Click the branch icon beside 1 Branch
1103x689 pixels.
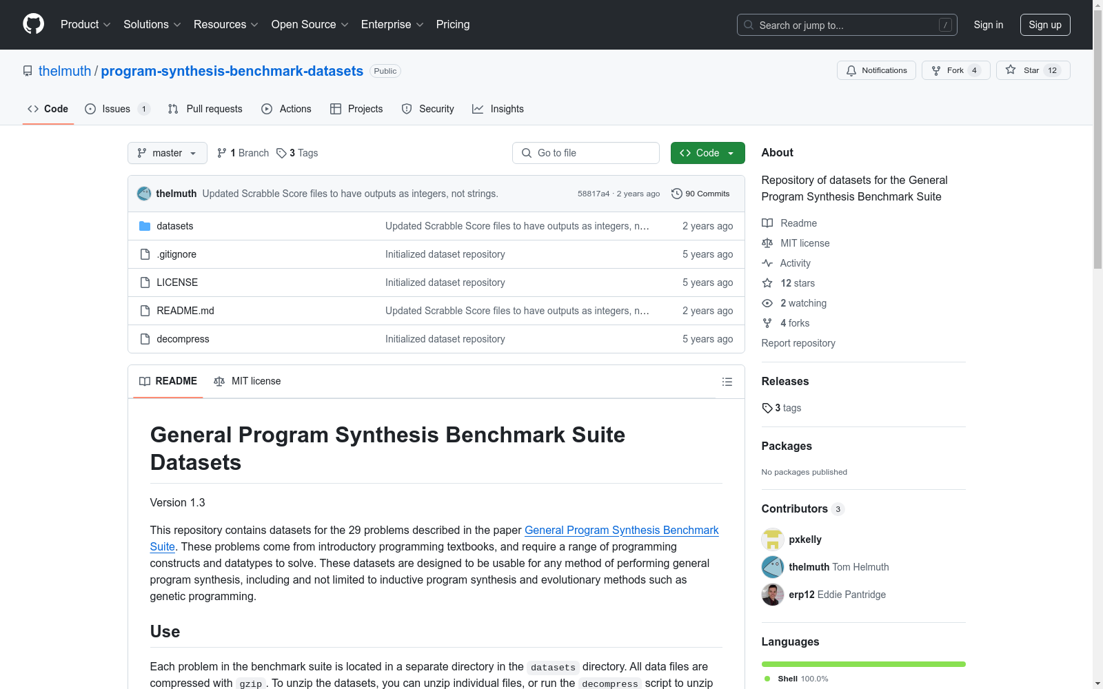pos(222,153)
